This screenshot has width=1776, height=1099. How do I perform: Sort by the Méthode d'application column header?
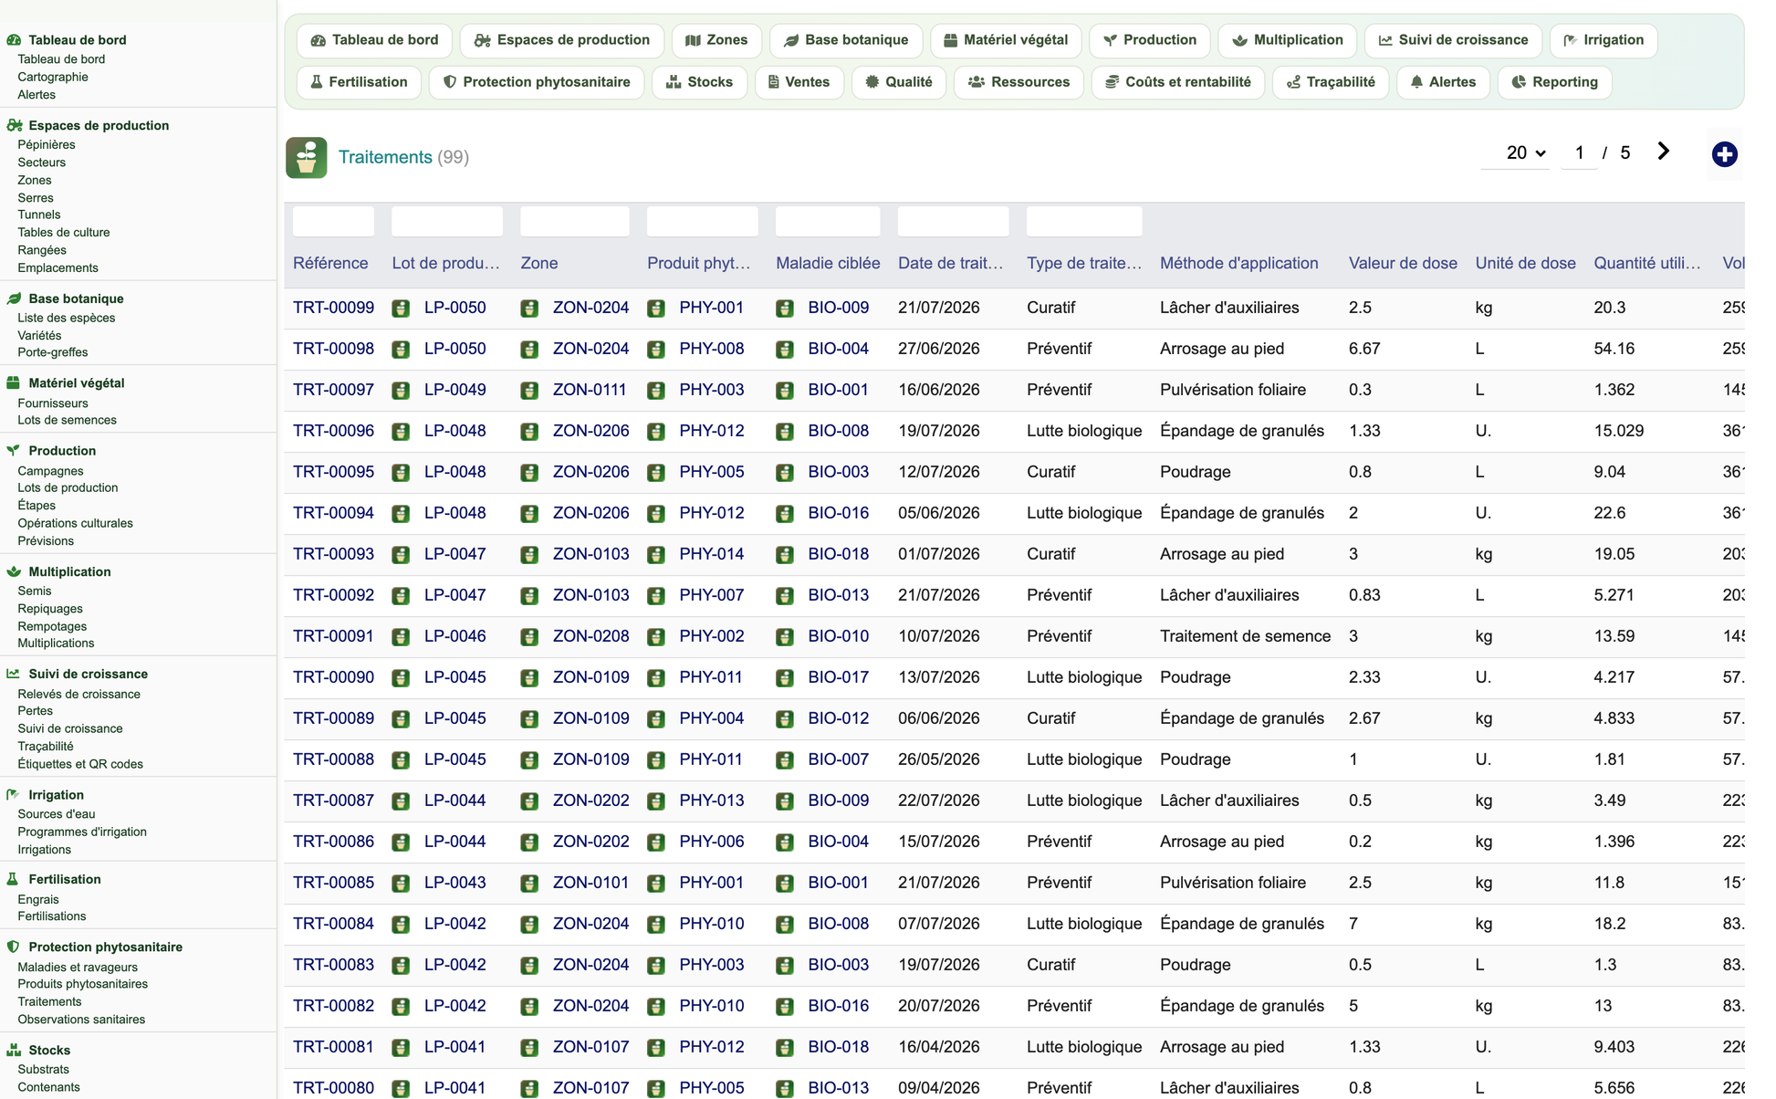[x=1238, y=263]
